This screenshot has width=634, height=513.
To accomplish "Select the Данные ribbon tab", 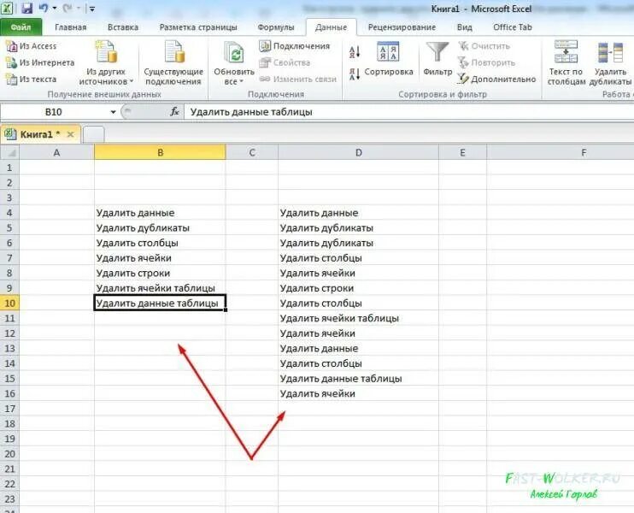I will coord(332,27).
